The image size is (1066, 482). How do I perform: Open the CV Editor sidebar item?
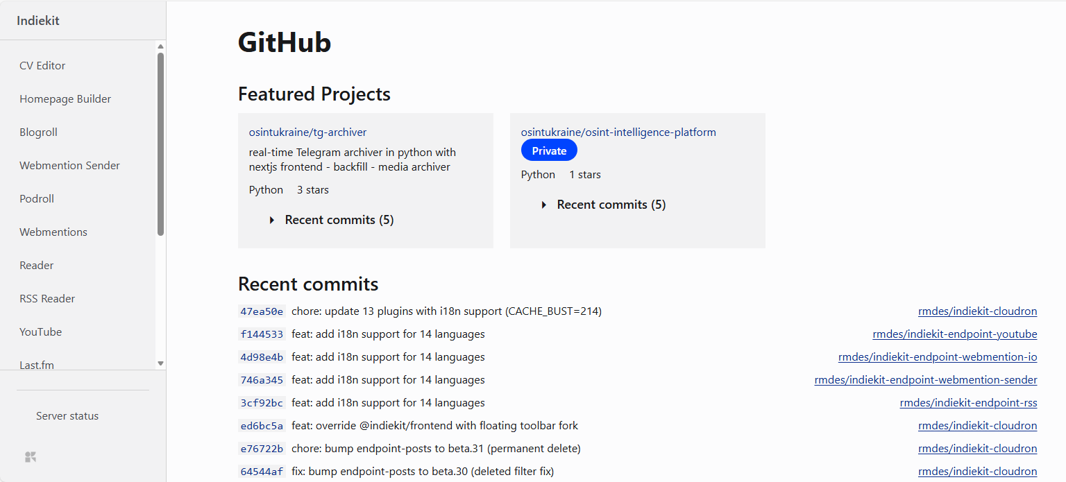pyautogui.click(x=42, y=65)
